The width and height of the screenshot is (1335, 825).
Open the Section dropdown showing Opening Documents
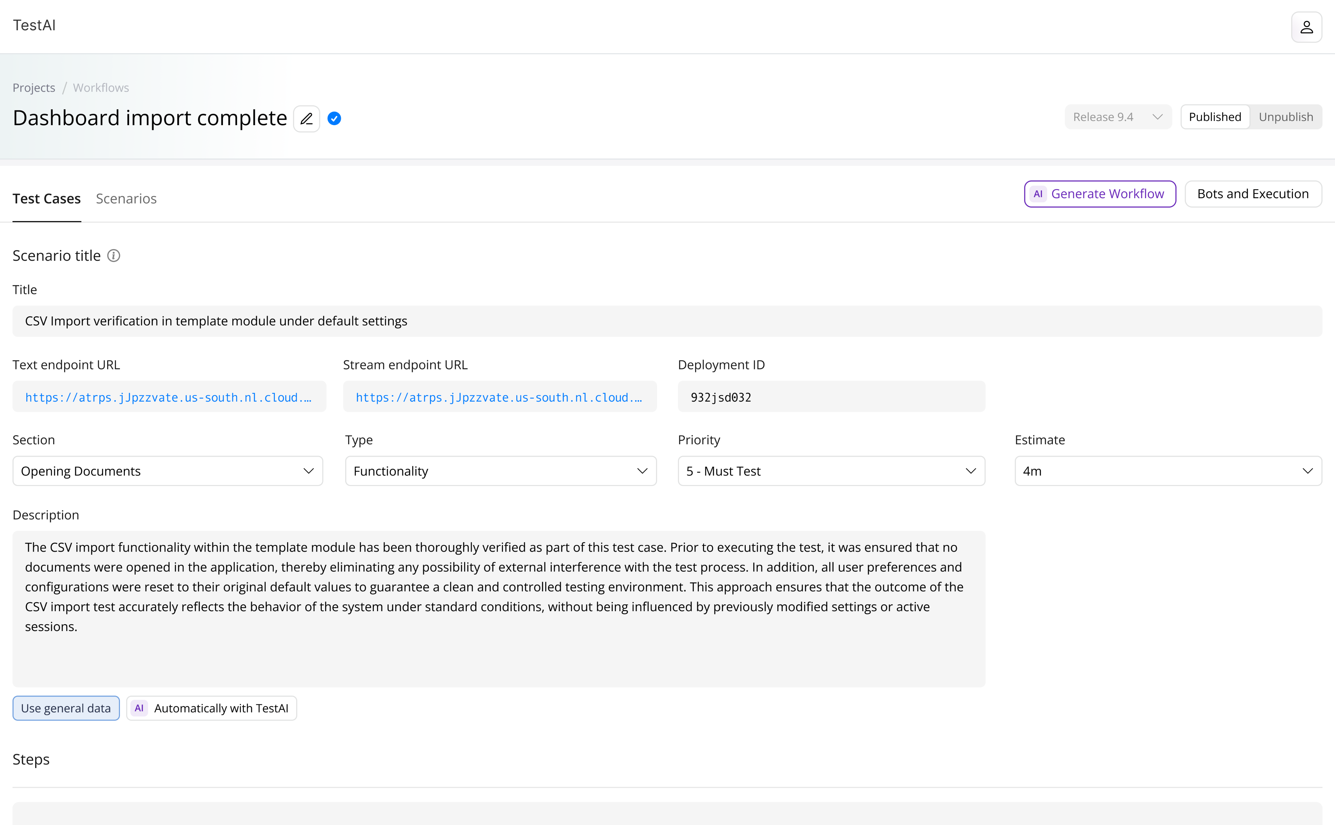[168, 470]
